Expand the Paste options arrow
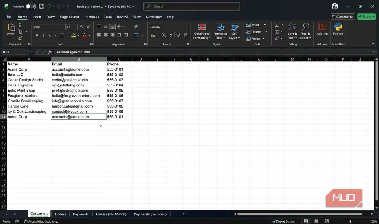 10,38
